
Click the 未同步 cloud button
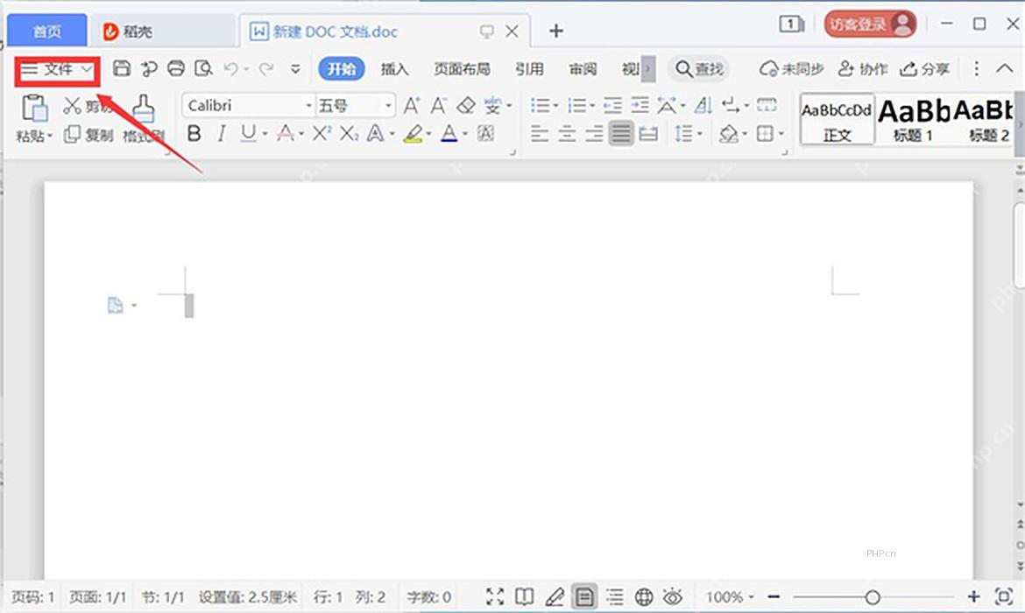[x=791, y=68]
